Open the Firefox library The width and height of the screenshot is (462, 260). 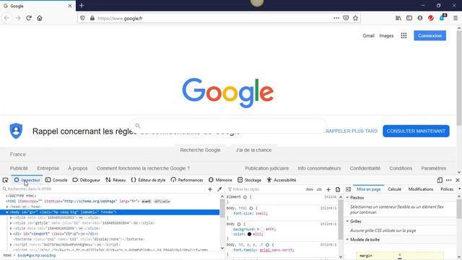398,18
